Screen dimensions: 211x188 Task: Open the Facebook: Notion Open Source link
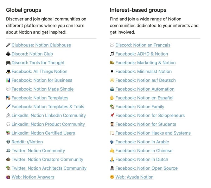click(x=147, y=168)
